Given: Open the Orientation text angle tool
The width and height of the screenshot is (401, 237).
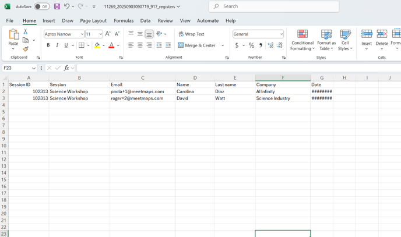Looking at the screenshot, I should tap(159, 34).
